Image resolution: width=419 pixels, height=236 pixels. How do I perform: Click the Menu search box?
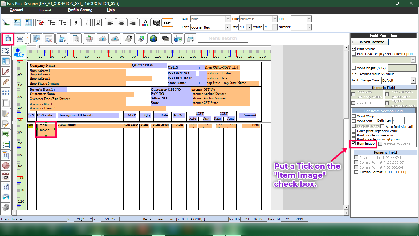[223, 39]
